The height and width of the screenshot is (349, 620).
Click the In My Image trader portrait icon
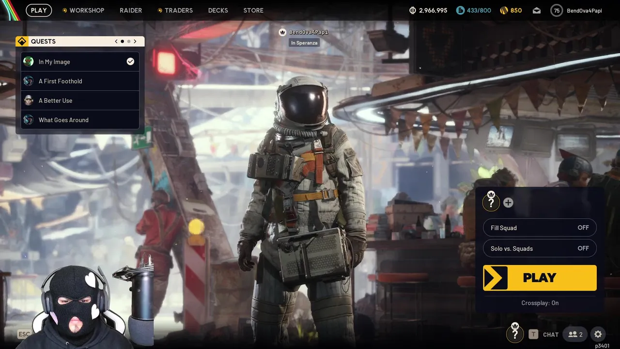(29, 62)
